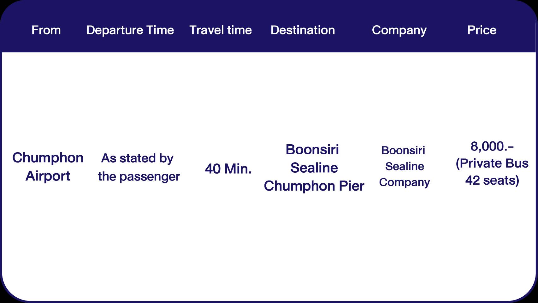538x303 pixels.
Task: Click the Chumphon Airport origin cell
Action: coord(48,167)
